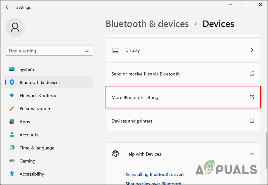Click the Network & internet Wi-Fi icon
This screenshot has height=185, width=268.
tap(12, 96)
